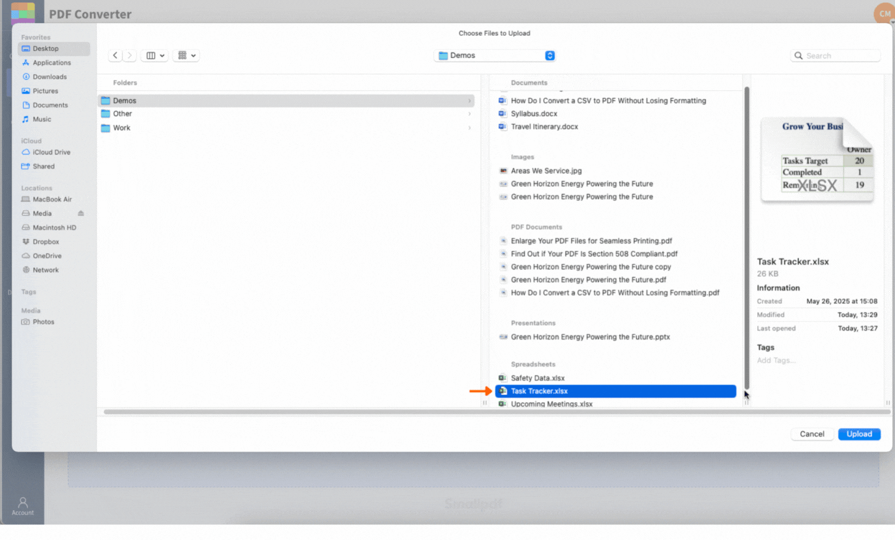Viewport: 895px width, 540px height.
Task: Click the forward navigation arrow
Action: coord(129,55)
